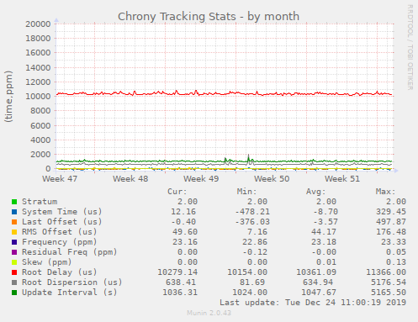Click the 'Root Delay (us)' legend label
This screenshot has height=322, width=418.
[60, 272]
